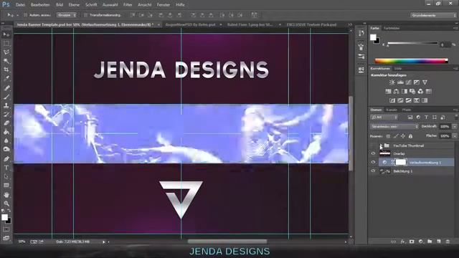Click the foreground color swatch in Farbe panel
Image resolution: width=459 pixels, height=258 pixels.
coord(373,37)
